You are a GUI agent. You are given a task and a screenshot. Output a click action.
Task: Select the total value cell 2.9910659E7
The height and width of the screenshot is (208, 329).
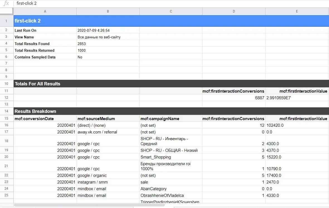(x=297, y=98)
